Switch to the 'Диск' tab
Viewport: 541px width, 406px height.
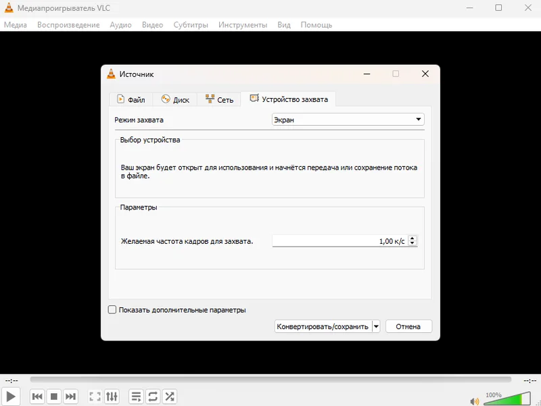(175, 99)
